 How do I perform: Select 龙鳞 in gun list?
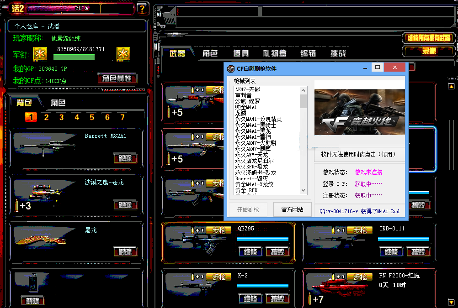(x=241, y=113)
